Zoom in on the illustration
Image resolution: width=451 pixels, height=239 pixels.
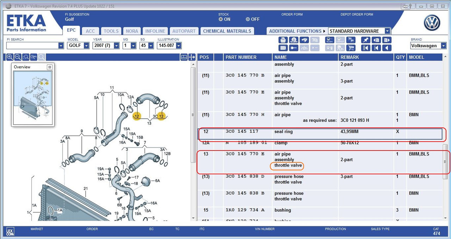pyautogui.click(x=10, y=57)
